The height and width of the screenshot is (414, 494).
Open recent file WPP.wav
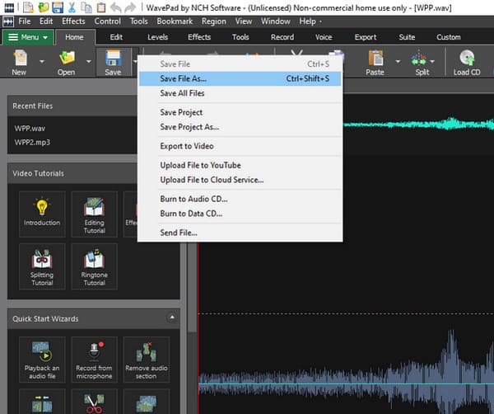(30, 129)
